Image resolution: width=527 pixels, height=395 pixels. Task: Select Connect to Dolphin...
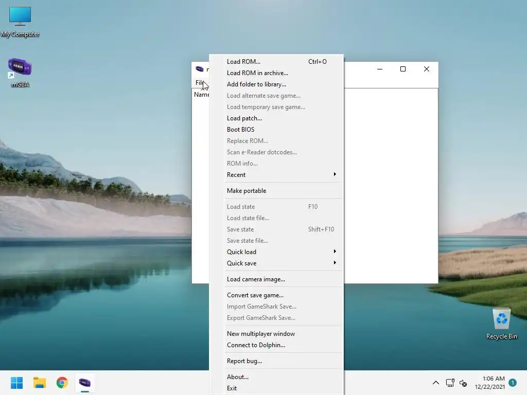(276, 345)
